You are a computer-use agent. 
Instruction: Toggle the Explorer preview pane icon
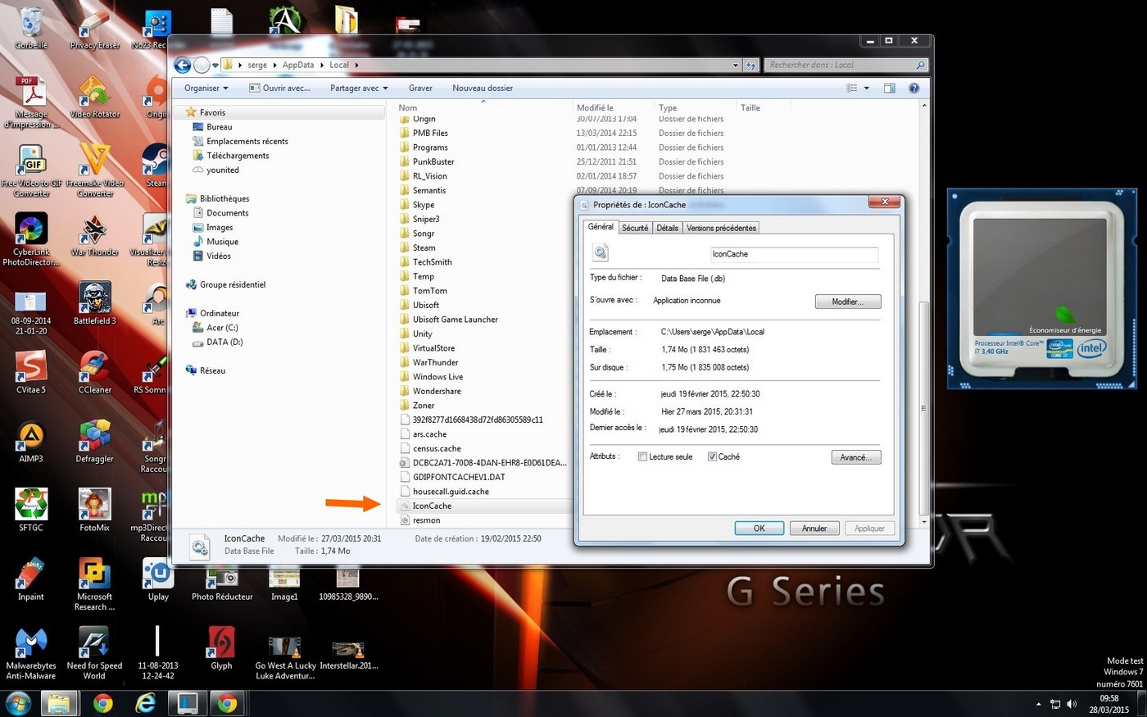[x=889, y=88]
